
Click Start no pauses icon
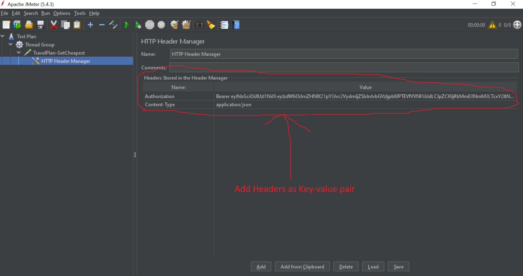pos(138,25)
